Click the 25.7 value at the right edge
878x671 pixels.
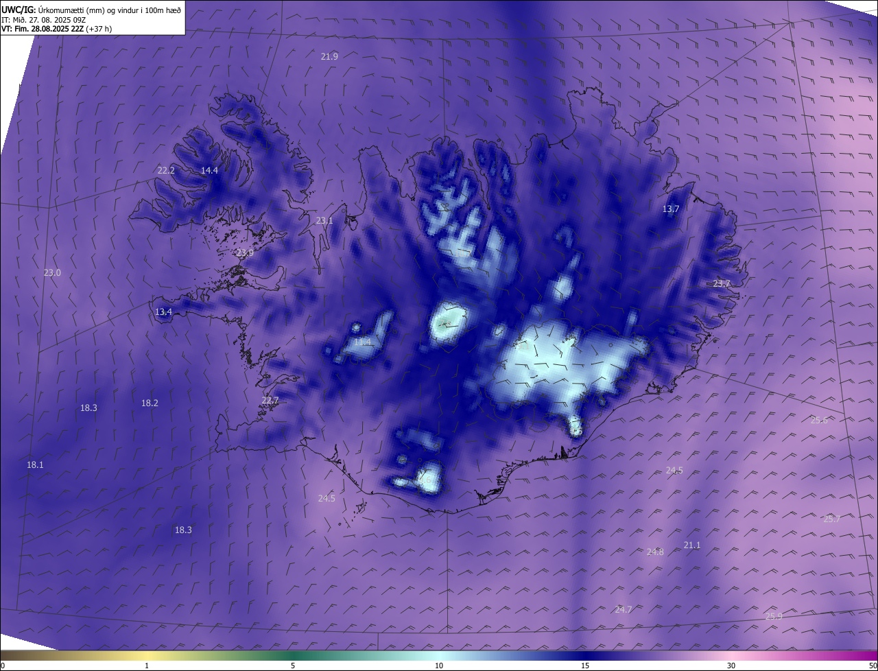point(831,519)
